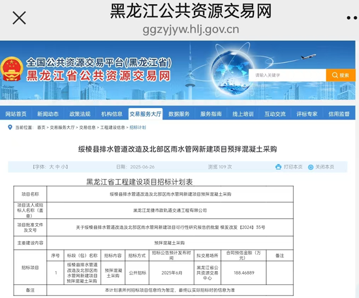
Task: Open the 服务指南 tab
Action: tap(211, 114)
